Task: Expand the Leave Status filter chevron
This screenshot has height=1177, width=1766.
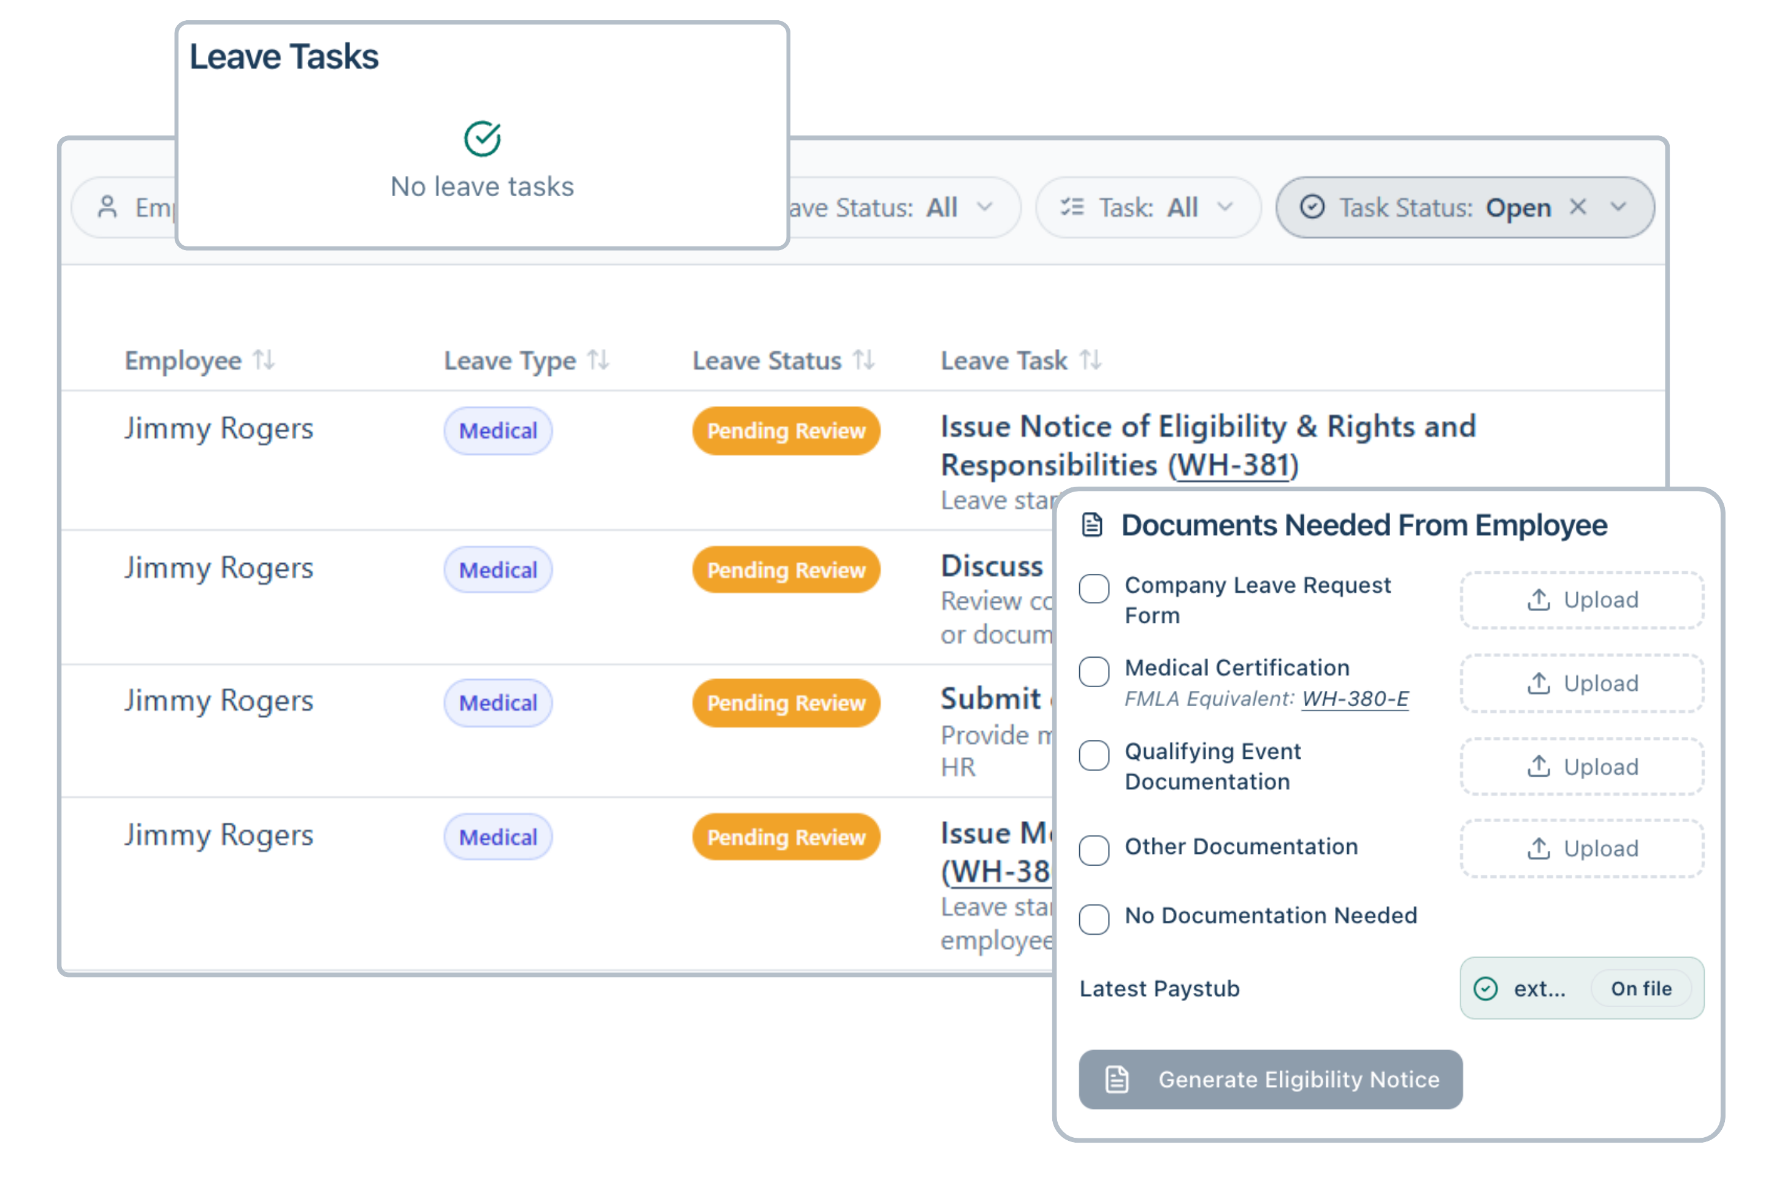Action: coord(984,207)
